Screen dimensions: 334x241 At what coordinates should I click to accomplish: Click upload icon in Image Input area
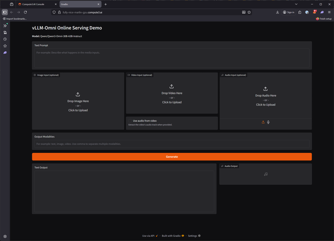click(x=78, y=95)
